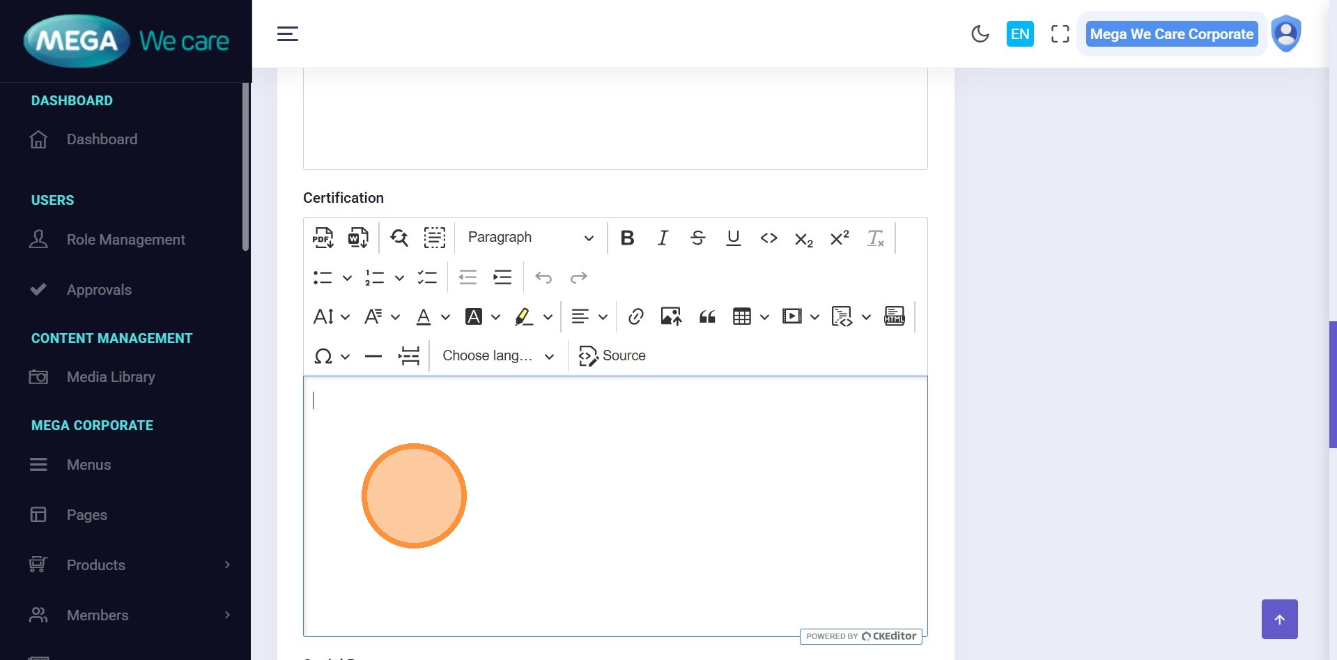Screen dimensions: 1337x660
Task: Click the Insert Link icon
Action: click(x=635, y=316)
